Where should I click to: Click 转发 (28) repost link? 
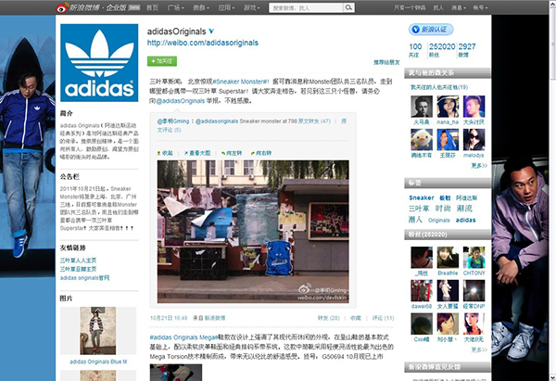[328, 318]
